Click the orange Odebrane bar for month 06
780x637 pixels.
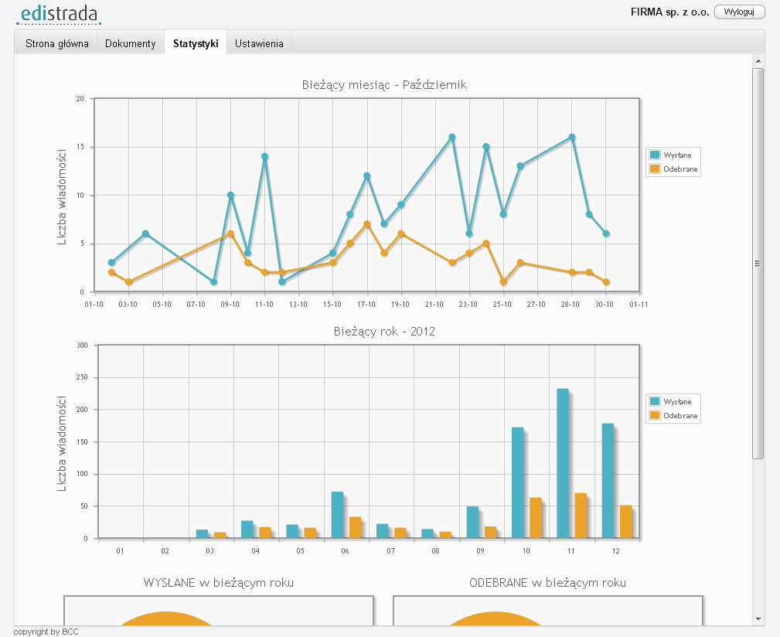[355, 527]
